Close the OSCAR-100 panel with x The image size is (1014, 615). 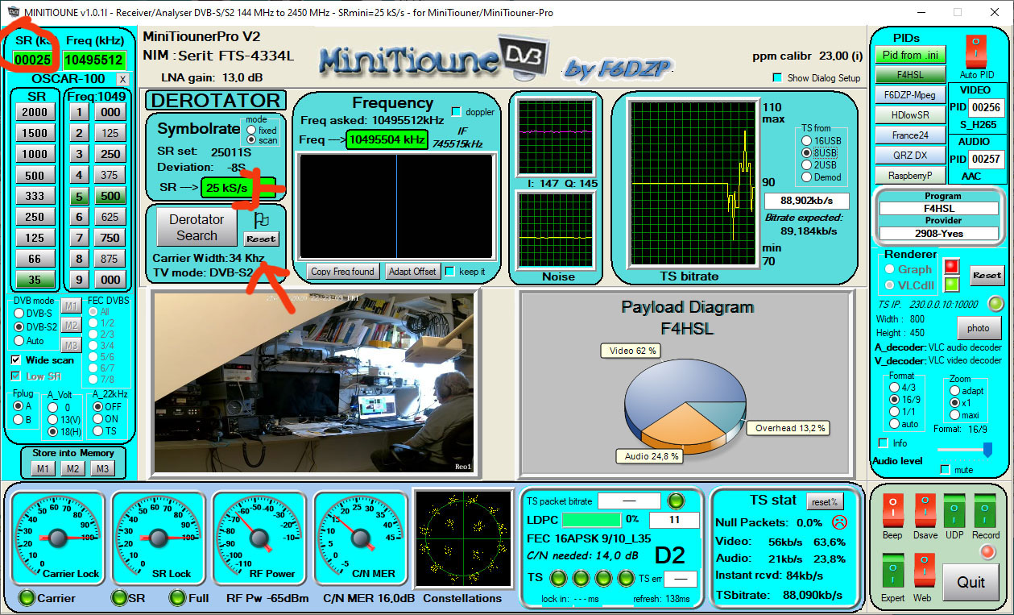point(122,79)
